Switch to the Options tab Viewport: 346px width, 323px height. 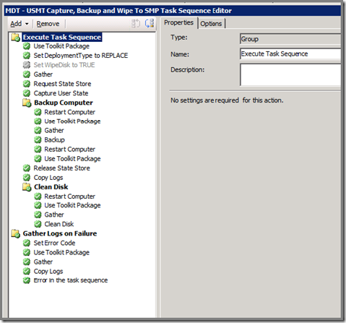pyautogui.click(x=211, y=24)
